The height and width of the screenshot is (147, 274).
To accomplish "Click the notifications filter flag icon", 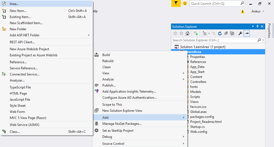I will [x=176, y=3].
